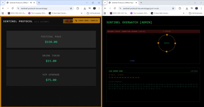Go back in the right browser window
The height and width of the screenshot is (107, 204).
click(105, 8)
